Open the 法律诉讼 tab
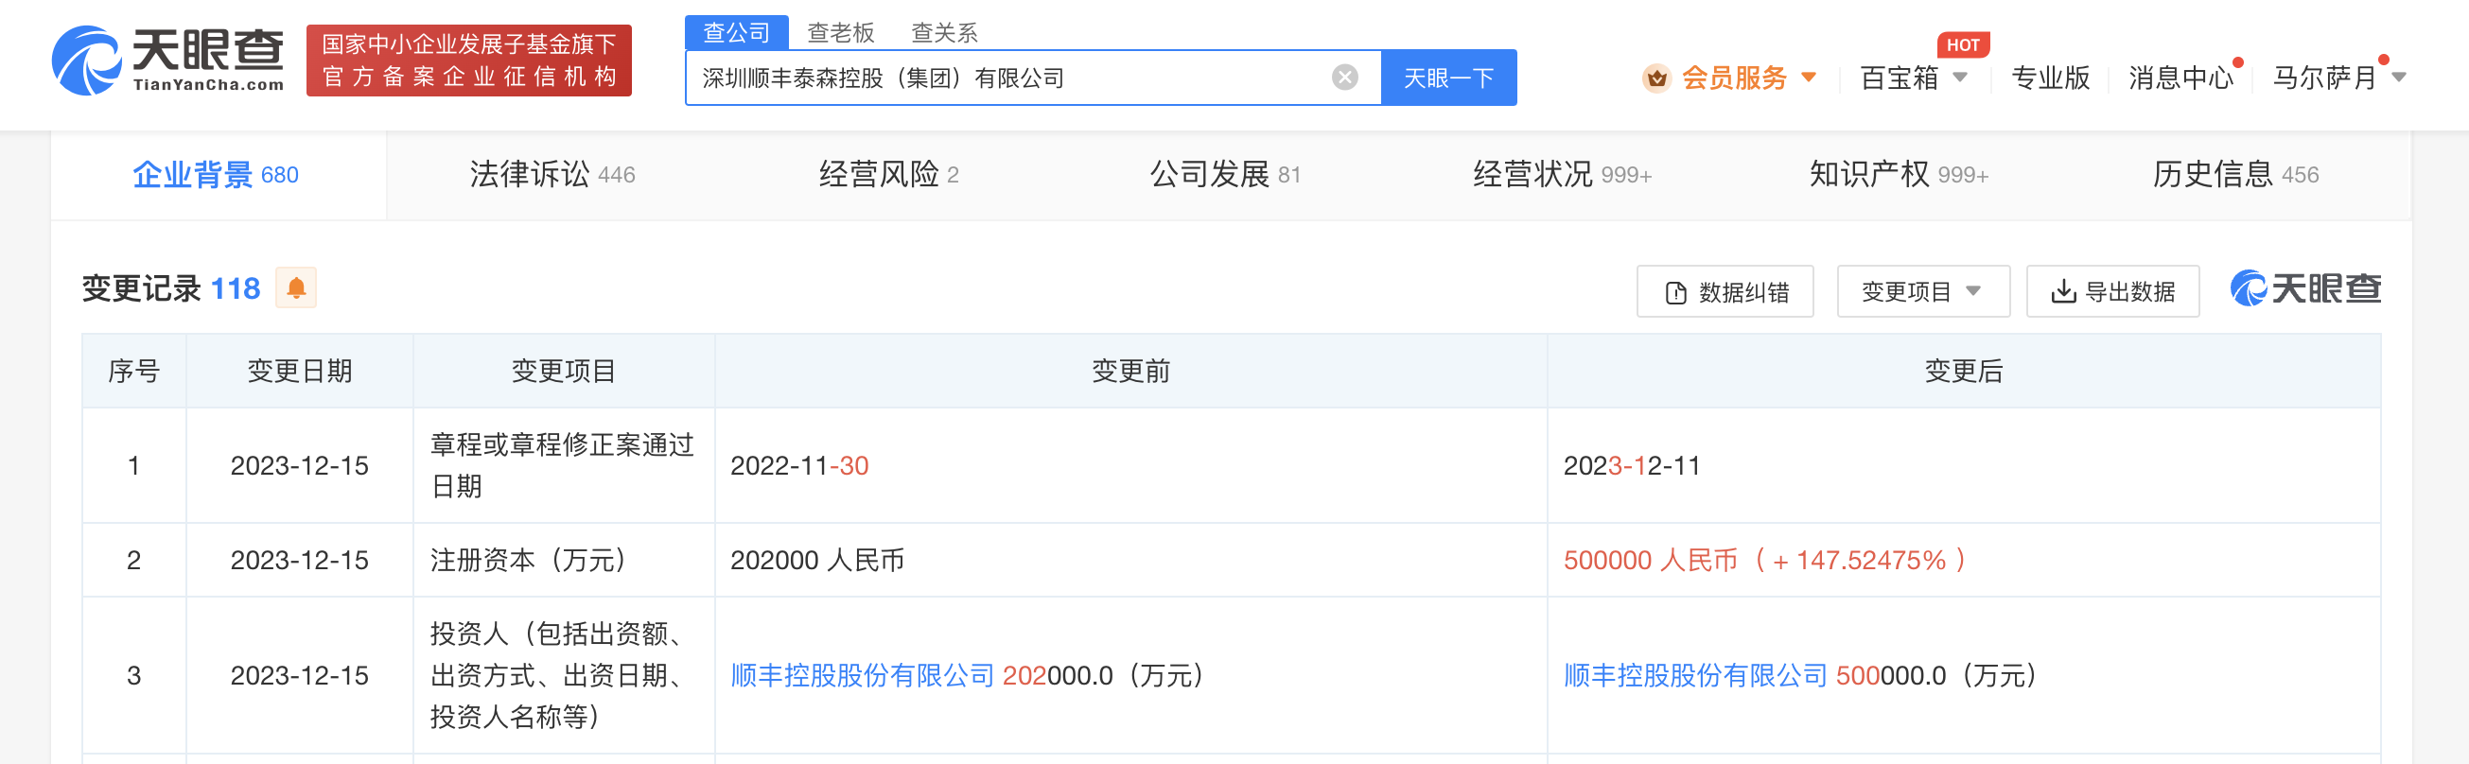The height and width of the screenshot is (764, 2469). [x=552, y=175]
